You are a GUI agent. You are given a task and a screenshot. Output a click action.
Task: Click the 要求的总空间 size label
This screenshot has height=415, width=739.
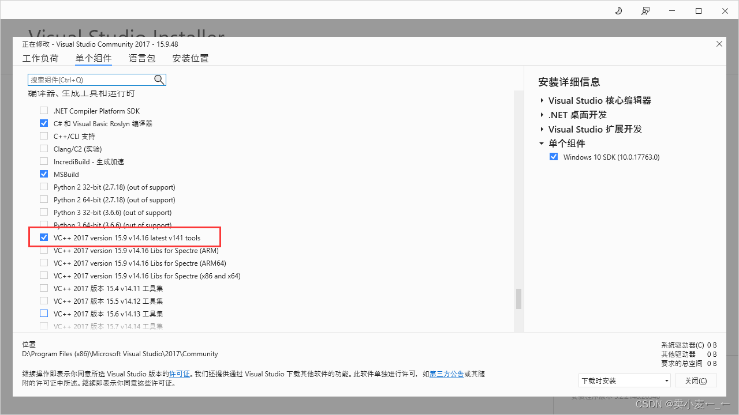click(682, 364)
